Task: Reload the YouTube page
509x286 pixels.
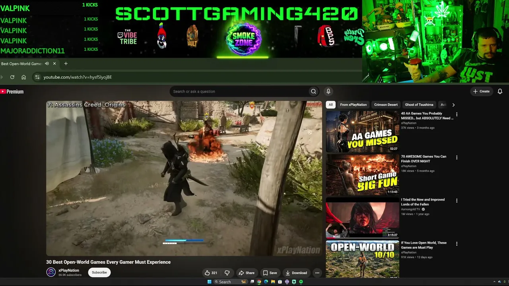Action: click(x=12, y=77)
